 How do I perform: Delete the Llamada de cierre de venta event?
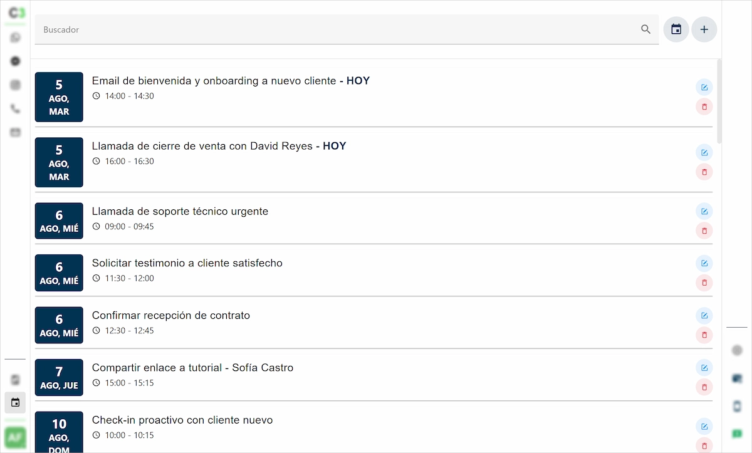[x=704, y=172]
